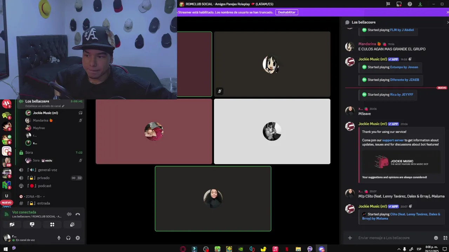Disconnect from the voice channel
This screenshot has width=449, height=252.
click(x=78, y=214)
